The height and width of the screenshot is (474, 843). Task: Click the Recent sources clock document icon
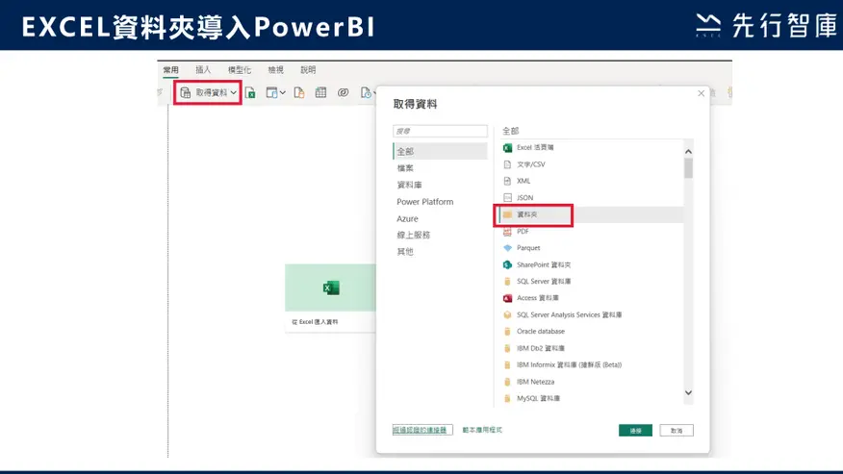[366, 93]
